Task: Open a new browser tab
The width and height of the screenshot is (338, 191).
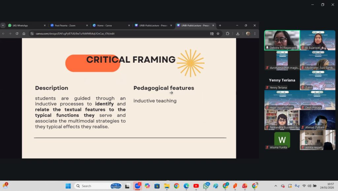Action: [220, 25]
